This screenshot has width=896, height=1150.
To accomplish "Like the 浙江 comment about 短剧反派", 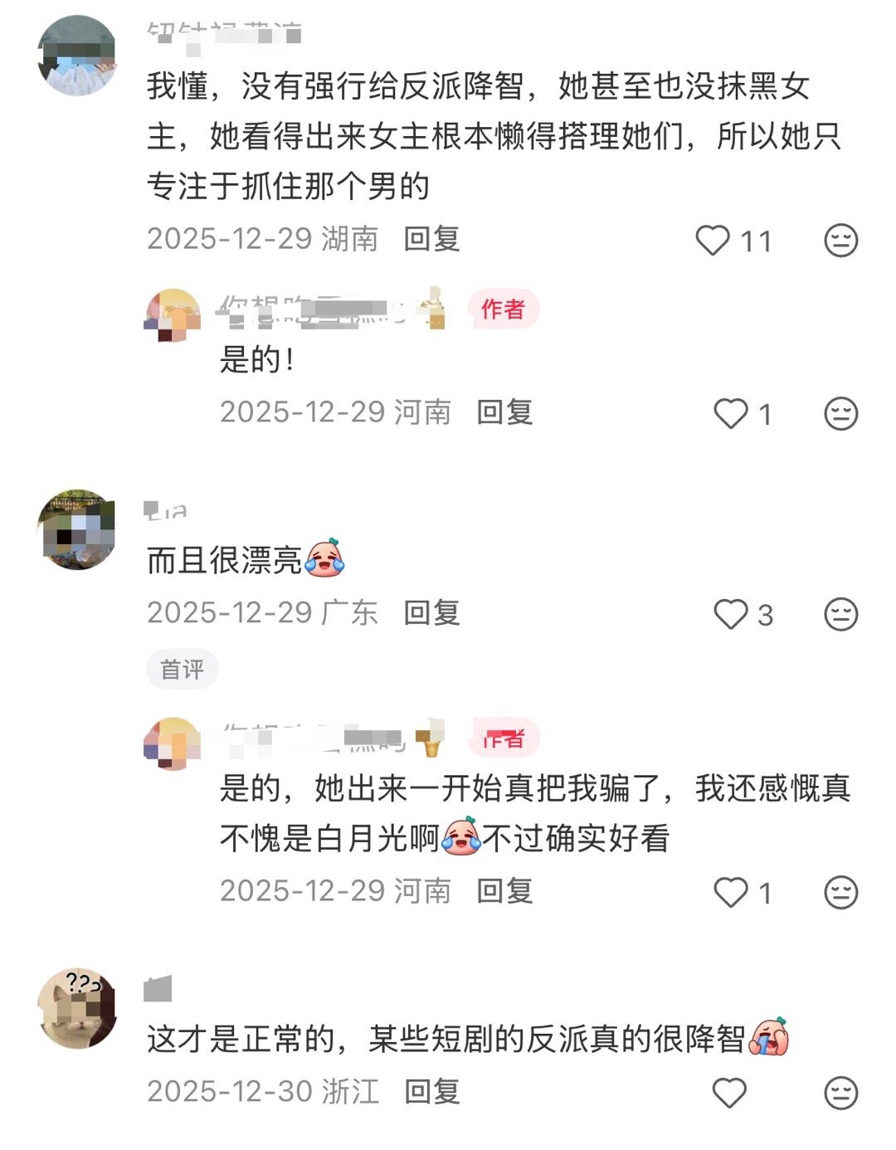I will coord(730,1093).
